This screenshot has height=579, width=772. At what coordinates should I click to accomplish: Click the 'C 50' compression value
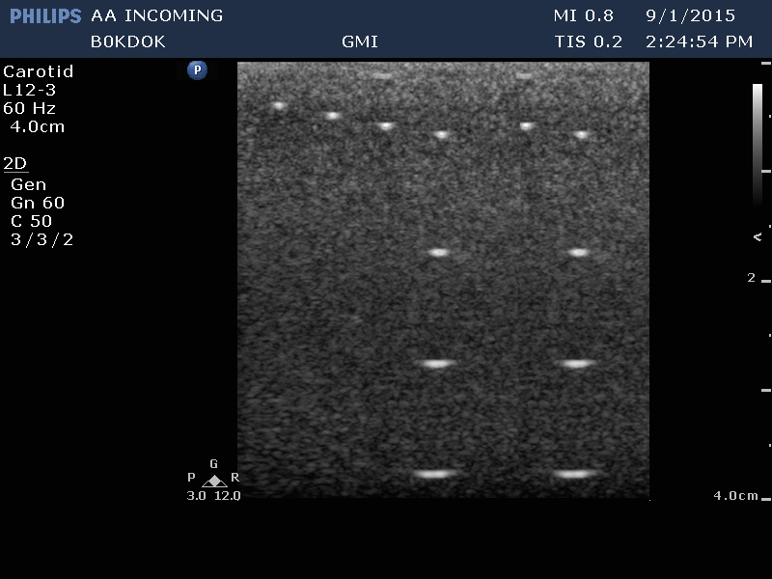pyautogui.click(x=32, y=221)
